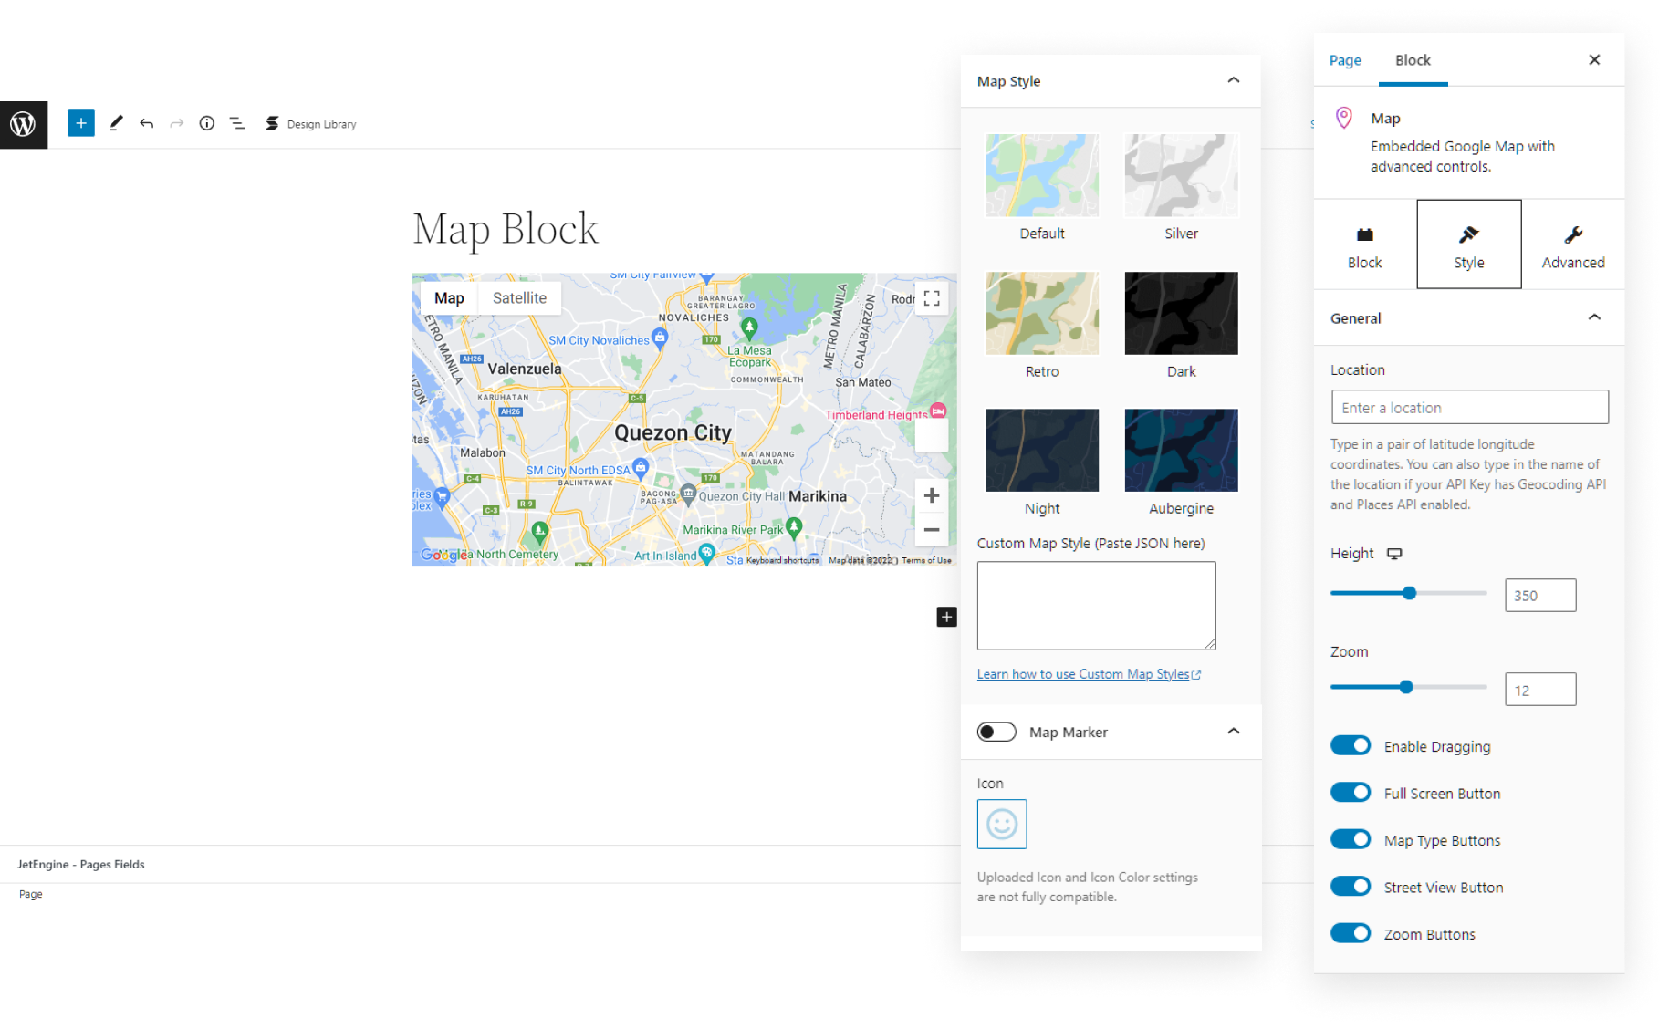Turn off the Street View Button toggle
1669x1029 pixels.
click(x=1351, y=886)
